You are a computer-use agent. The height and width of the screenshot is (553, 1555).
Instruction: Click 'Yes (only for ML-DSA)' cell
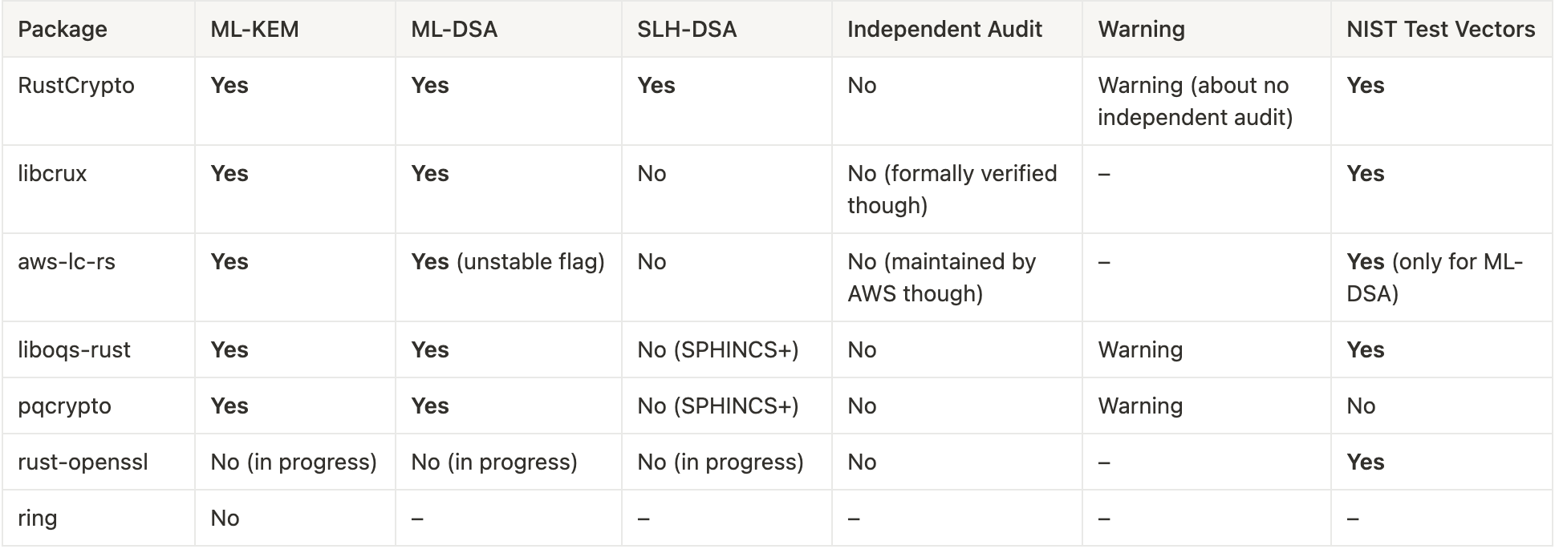(x=1434, y=277)
